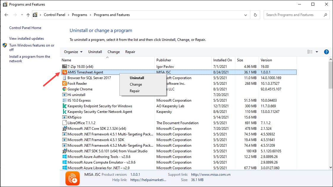Sort list by Installed On column
The image size is (333, 187).
pyautogui.click(x=223, y=60)
